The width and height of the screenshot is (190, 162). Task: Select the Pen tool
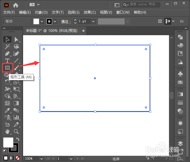pos(7,54)
